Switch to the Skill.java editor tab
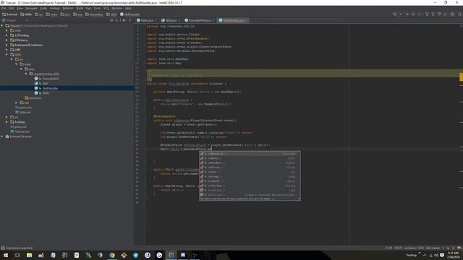This screenshot has width=463, height=260. coord(171,20)
